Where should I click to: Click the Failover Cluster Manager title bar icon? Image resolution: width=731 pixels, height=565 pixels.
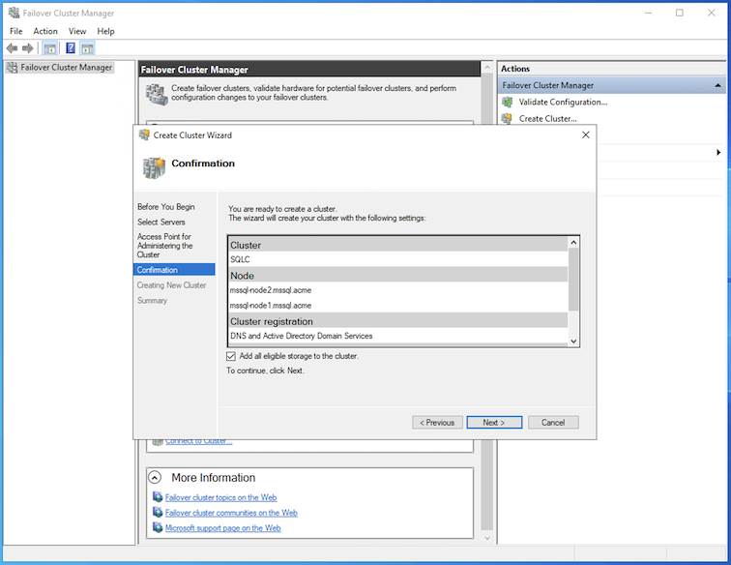(14, 13)
